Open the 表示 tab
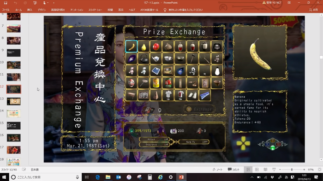This screenshot has width=323, height=181. tap(121, 10)
